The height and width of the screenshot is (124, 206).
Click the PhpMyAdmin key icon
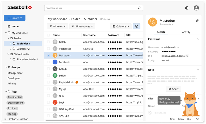pos(55,82)
